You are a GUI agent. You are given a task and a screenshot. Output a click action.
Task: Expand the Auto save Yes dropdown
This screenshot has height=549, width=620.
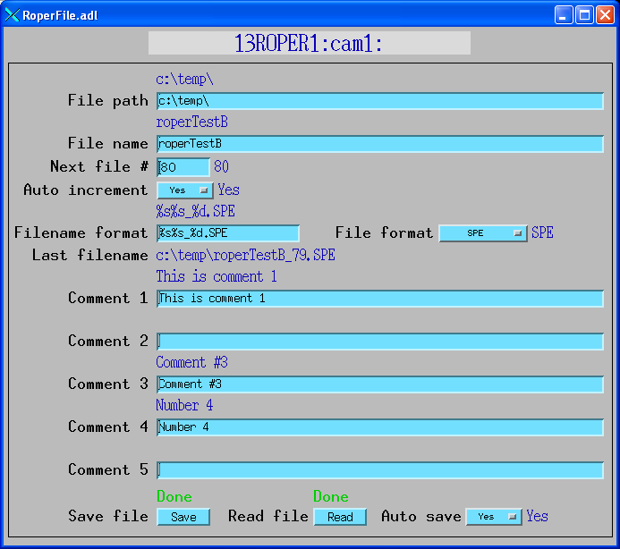[494, 517]
